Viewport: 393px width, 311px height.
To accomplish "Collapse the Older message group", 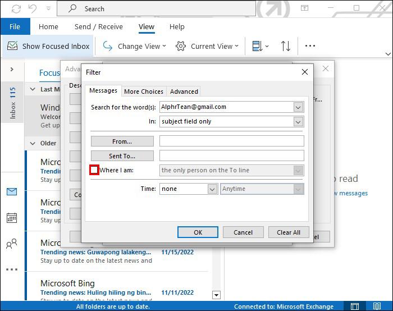I will pyautogui.click(x=33, y=143).
